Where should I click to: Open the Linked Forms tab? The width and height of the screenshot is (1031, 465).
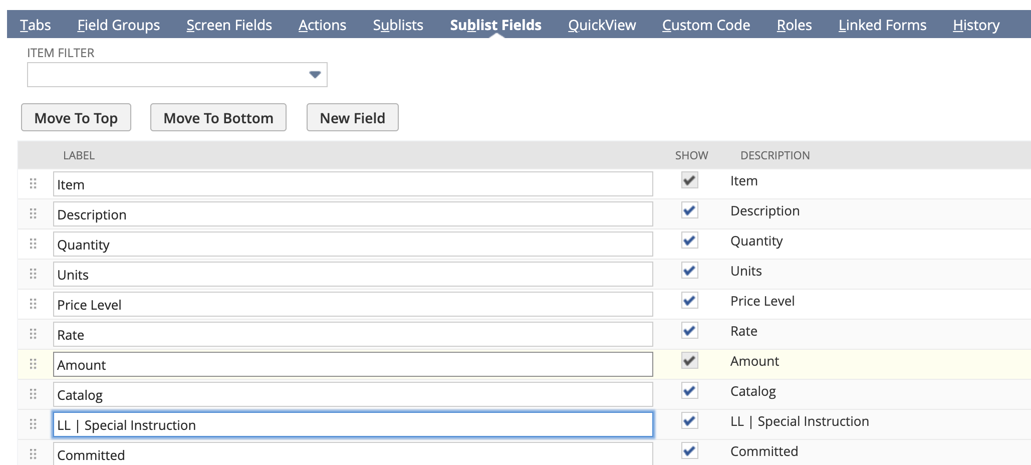point(882,25)
